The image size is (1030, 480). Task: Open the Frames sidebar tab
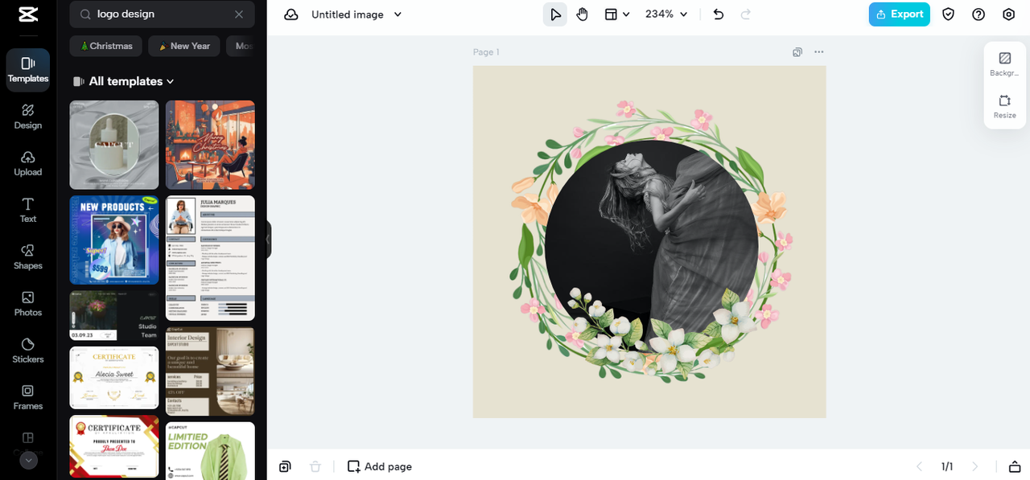pyautogui.click(x=28, y=397)
